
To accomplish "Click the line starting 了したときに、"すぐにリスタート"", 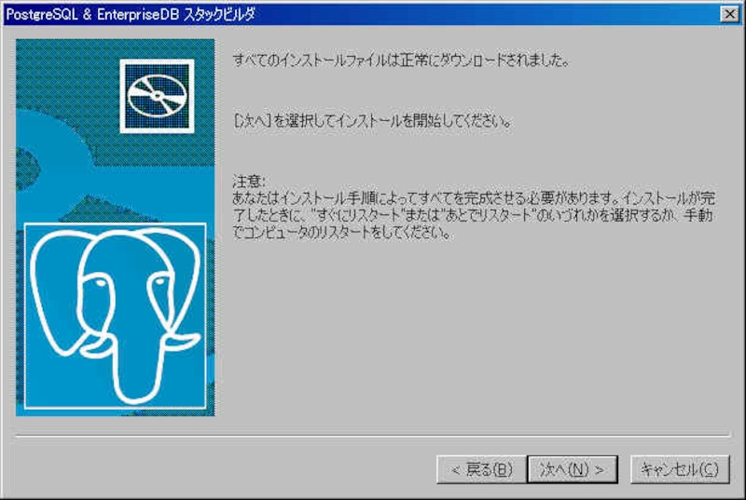I will 473,215.
